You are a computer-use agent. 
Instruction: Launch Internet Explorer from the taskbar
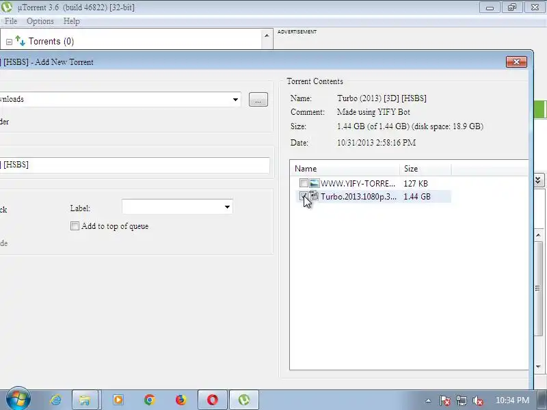pos(55,400)
